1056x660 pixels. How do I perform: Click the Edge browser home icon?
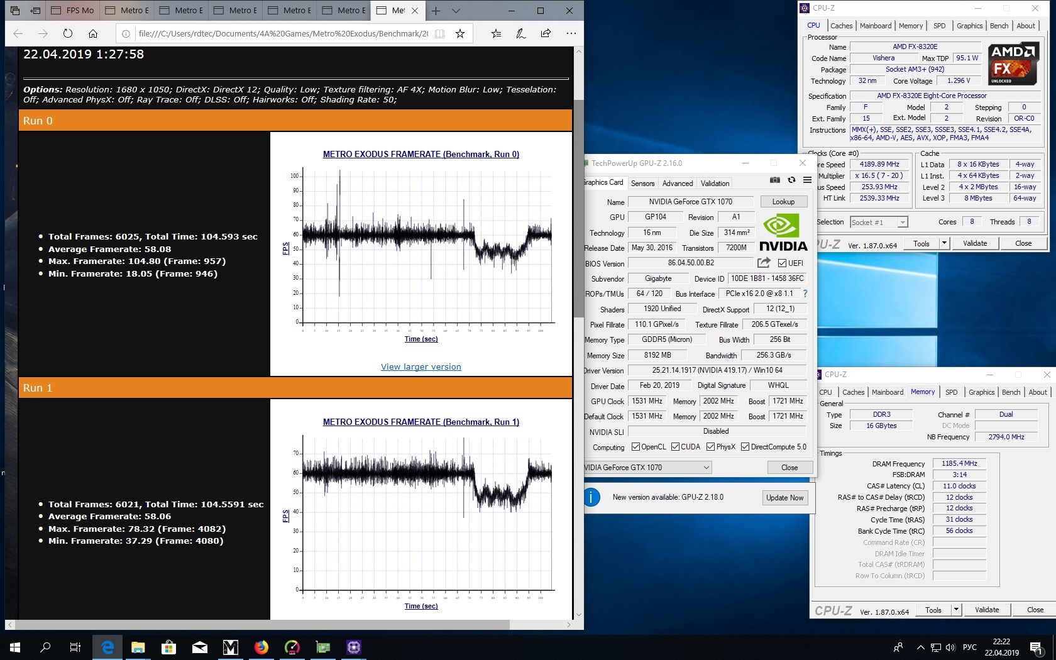tap(93, 34)
